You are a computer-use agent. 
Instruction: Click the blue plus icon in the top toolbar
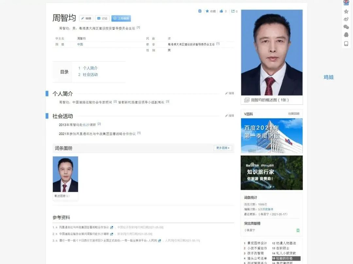pos(200,11)
